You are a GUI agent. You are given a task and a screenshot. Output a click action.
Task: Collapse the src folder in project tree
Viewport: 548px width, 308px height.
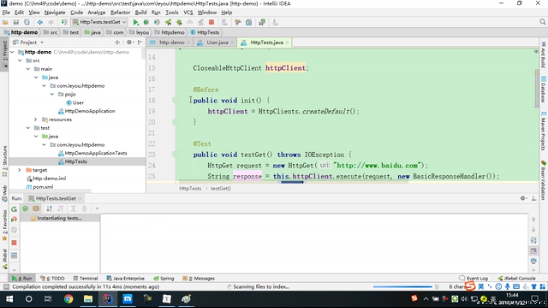[x=20, y=60]
